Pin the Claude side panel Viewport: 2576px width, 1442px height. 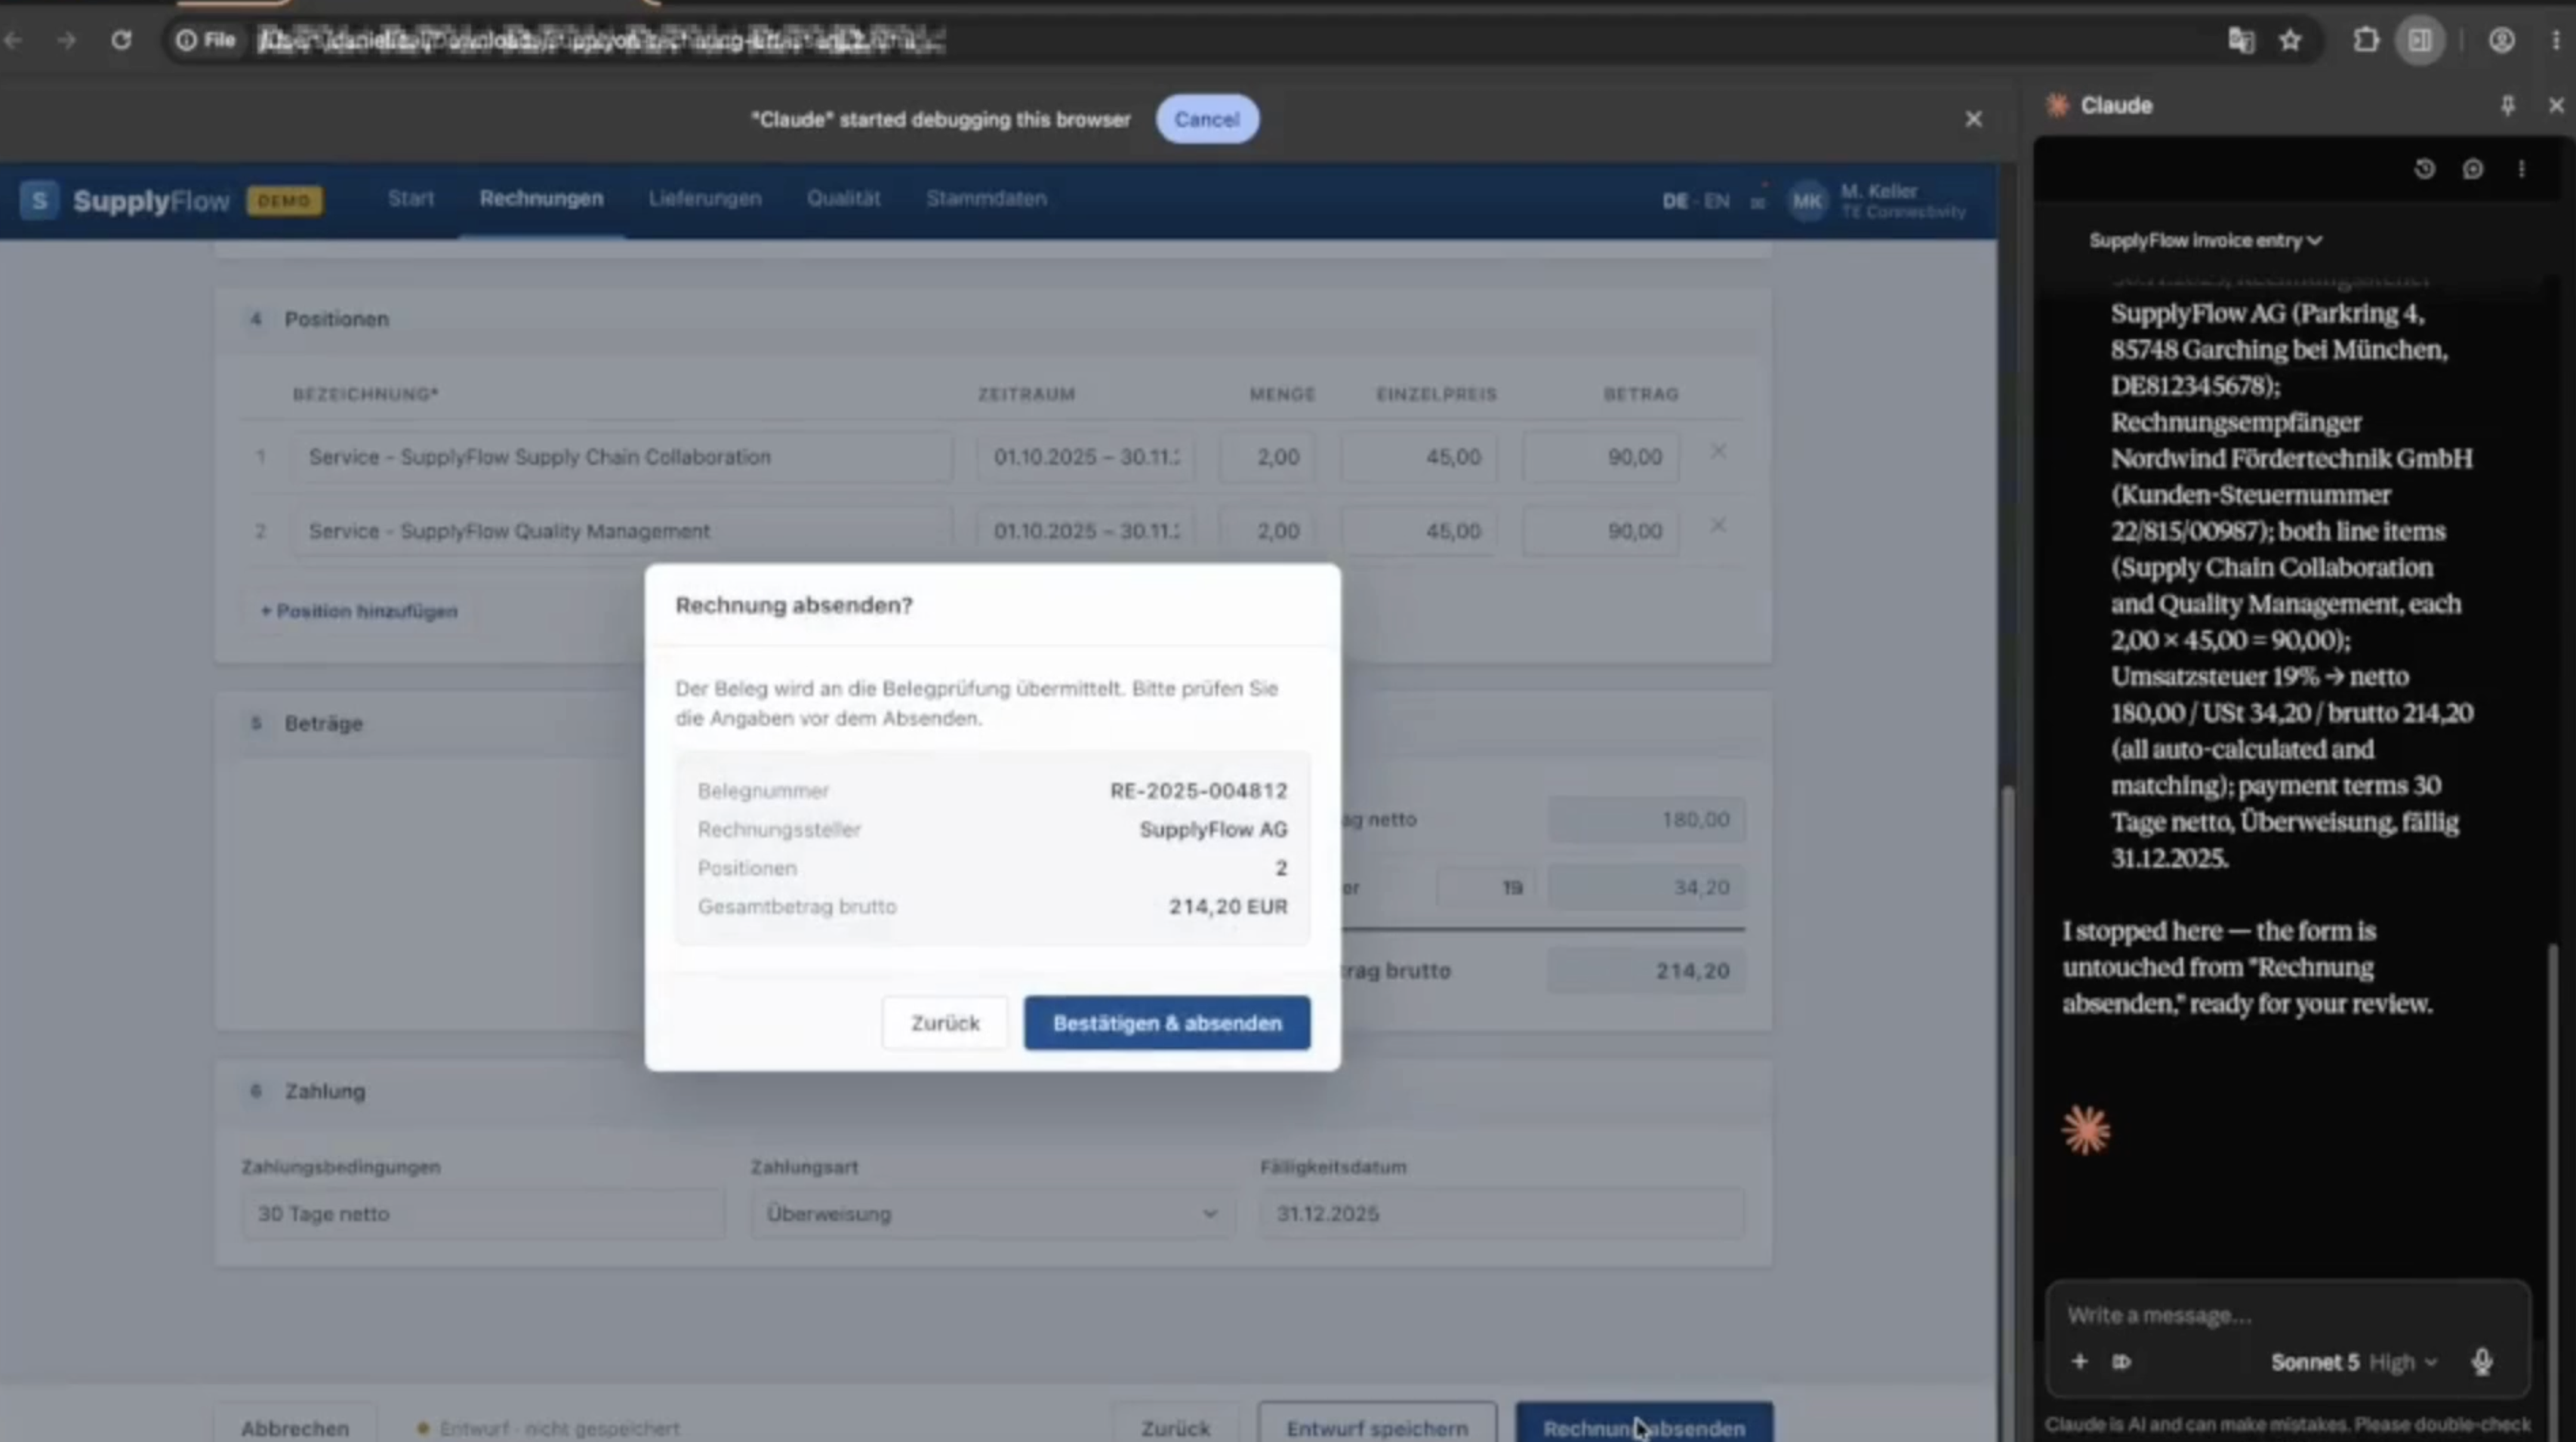click(x=2507, y=105)
